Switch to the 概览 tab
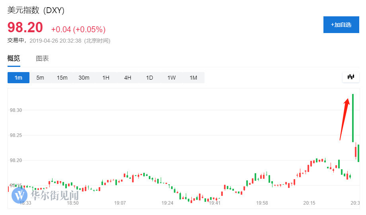Screen dimensions: 366x215 click(14, 58)
